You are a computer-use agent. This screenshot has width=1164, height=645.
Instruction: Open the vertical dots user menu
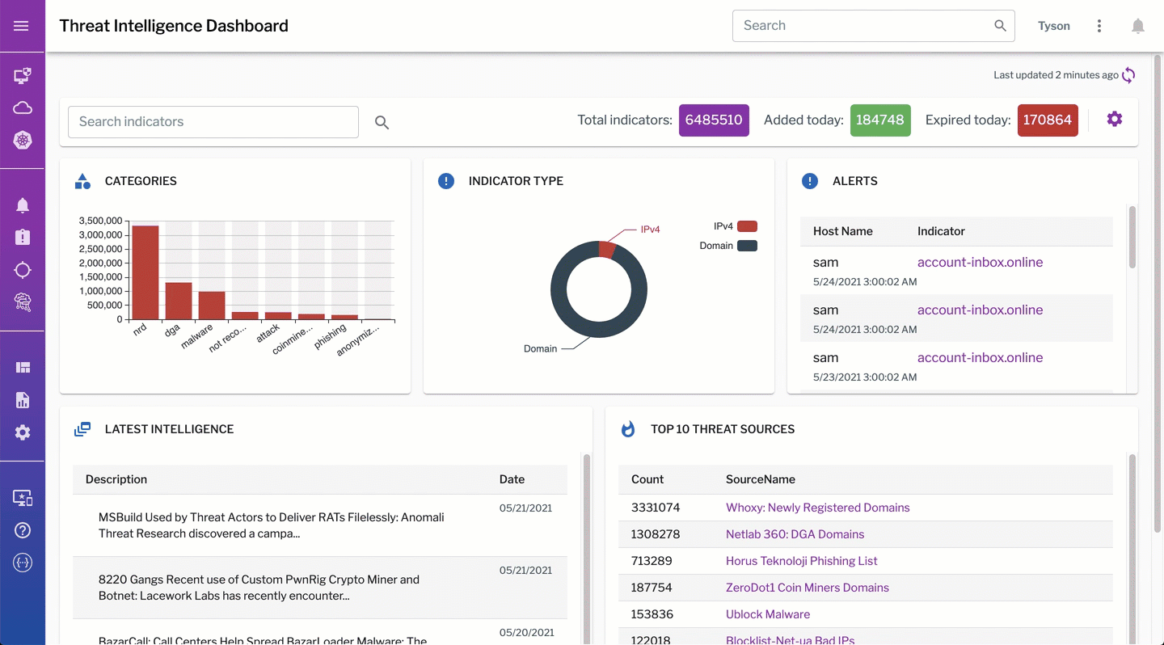(1099, 26)
